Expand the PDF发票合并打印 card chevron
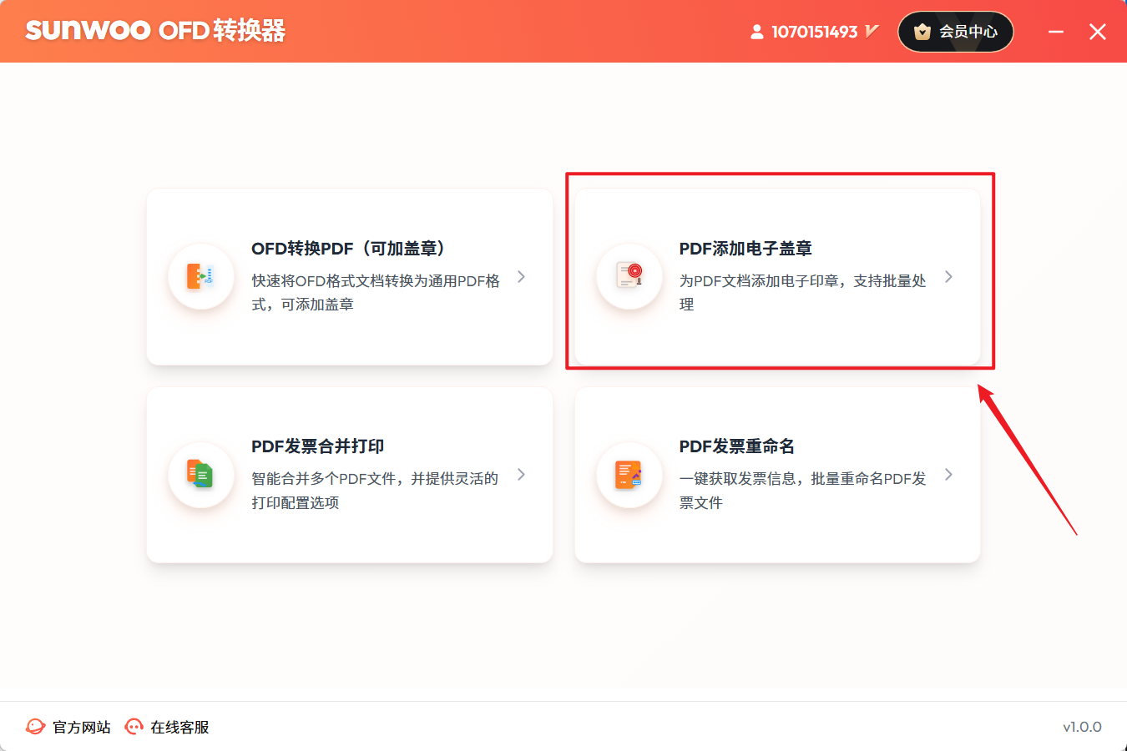1127x751 pixels. 521,474
